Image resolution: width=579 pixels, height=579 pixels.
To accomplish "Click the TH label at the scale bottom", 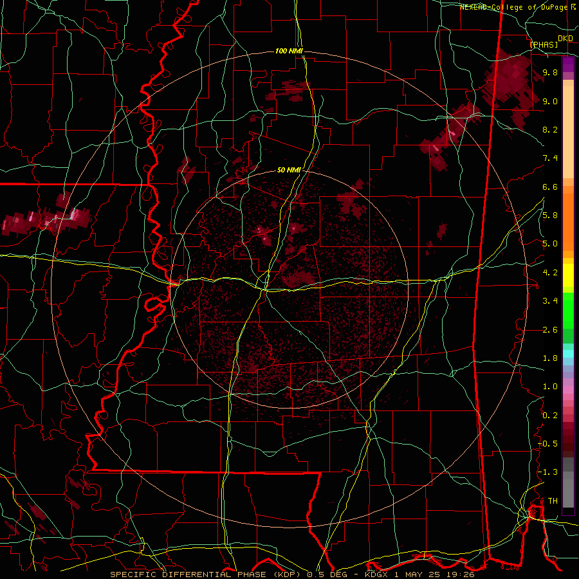I will tap(553, 501).
